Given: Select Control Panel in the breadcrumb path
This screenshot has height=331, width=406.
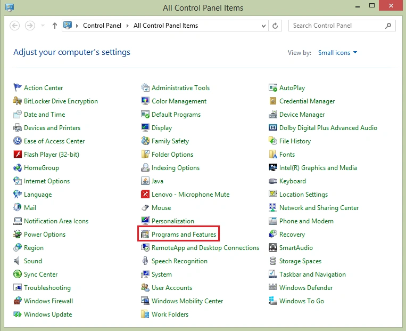Looking at the screenshot, I should tap(102, 26).
